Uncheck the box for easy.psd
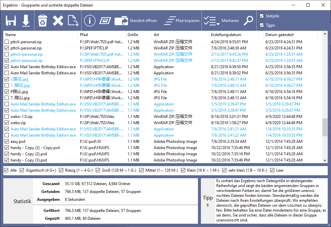This screenshot has height=227, width=331. coord(7,142)
